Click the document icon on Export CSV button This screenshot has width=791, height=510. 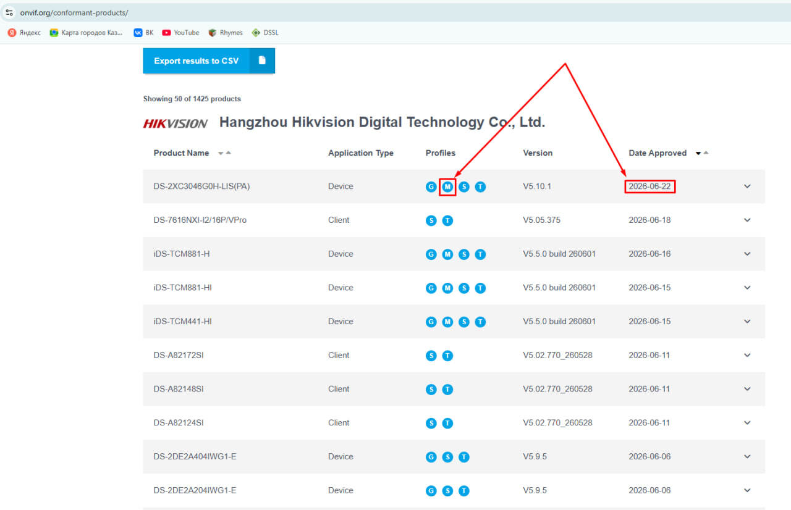pos(262,61)
